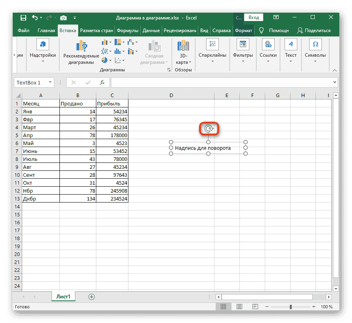Switch to Обычный view in status bar
Viewport: 352px width, 323px height.
223,306
